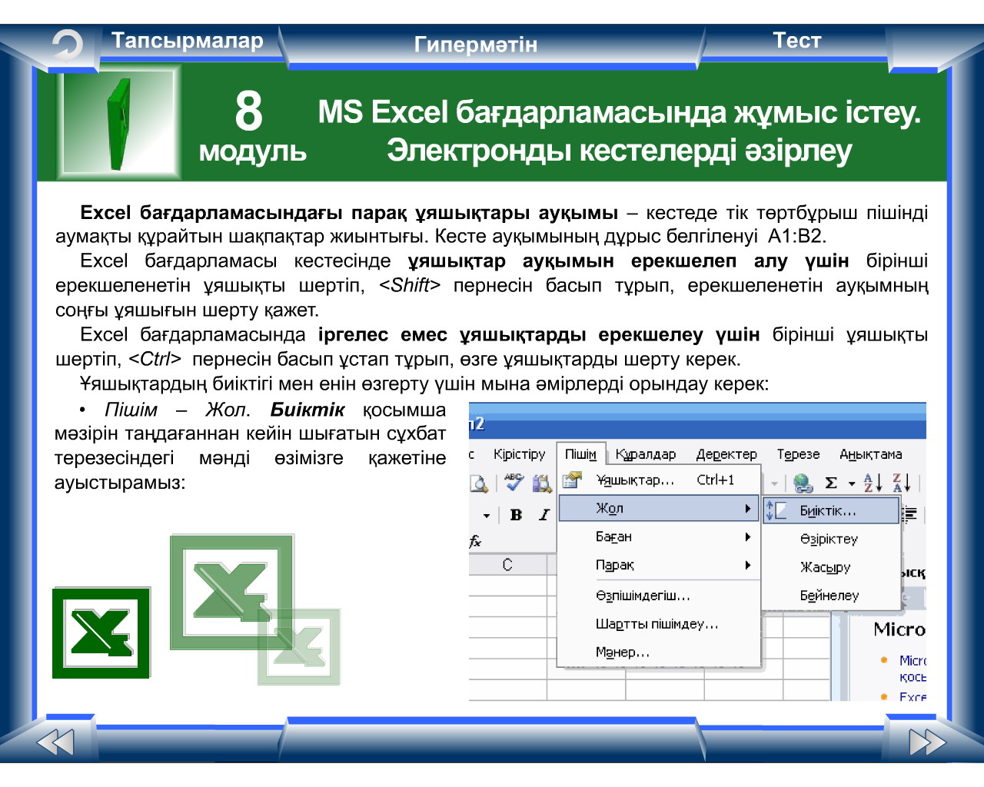The width and height of the screenshot is (984, 787).
Task: Open the Гипермәтін tab
Action: pos(476,45)
